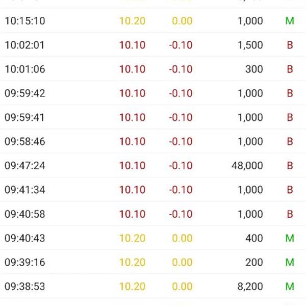The image size is (306, 306).
Task: Select the 10:15:10 trade timestamp
Action: point(25,21)
